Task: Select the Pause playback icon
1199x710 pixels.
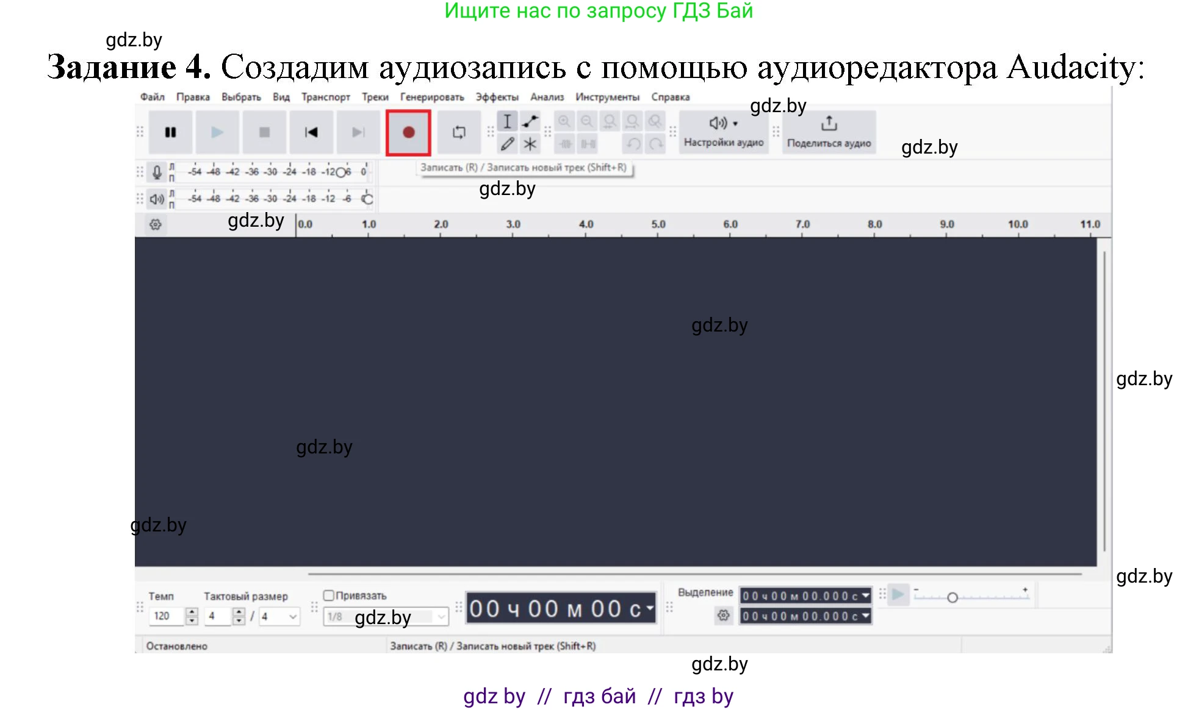Action: (x=170, y=132)
